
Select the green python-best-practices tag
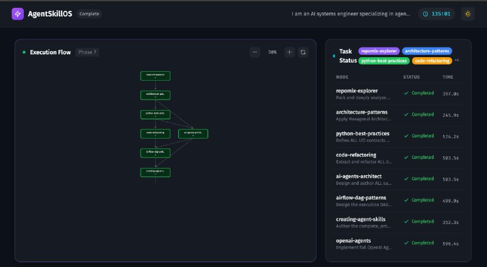(x=384, y=61)
